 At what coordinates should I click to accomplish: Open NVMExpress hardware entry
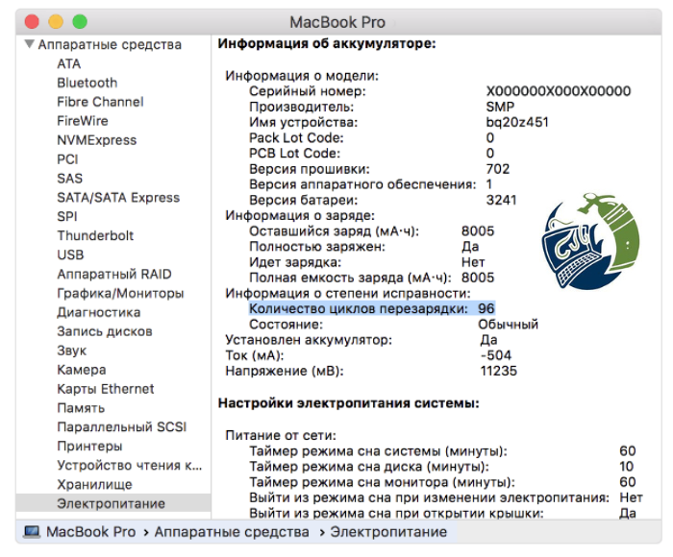tap(97, 140)
